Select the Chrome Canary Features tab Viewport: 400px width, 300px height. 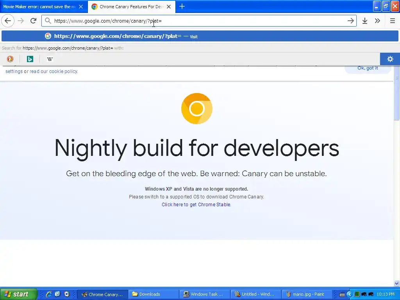point(131,7)
